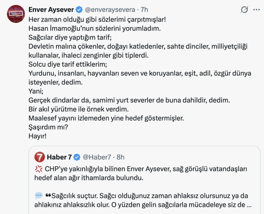Click the @Haber7 handle in the quoted tweet

(x=97, y=157)
